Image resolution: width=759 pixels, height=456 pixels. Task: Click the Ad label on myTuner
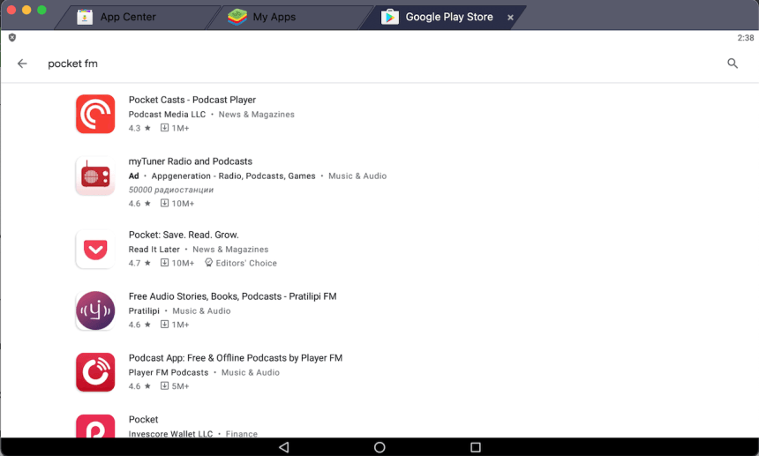click(x=133, y=176)
